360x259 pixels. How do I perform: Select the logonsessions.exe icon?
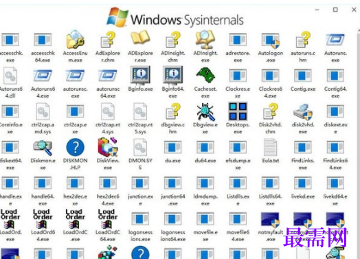(140, 219)
